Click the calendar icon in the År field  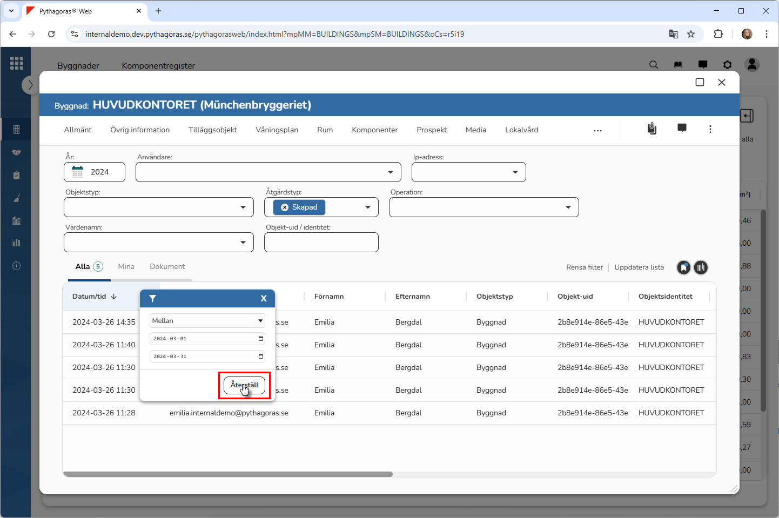[x=78, y=172]
